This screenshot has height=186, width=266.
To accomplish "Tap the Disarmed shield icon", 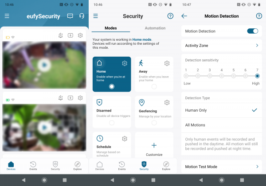I will pyautogui.click(x=99, y=102).
